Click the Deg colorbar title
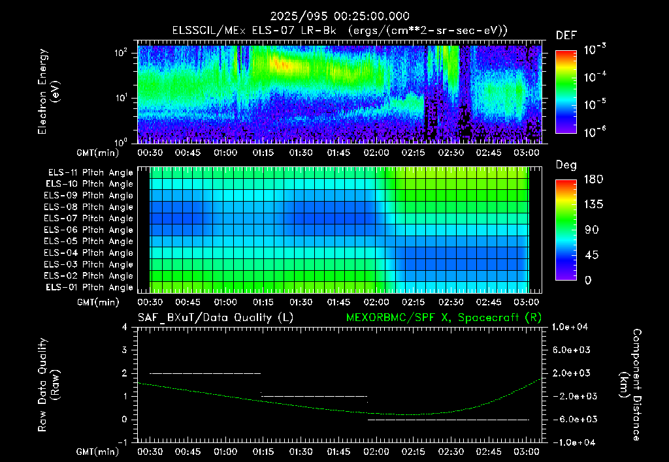The width and height of the screenshot is (669, 462). (x=566, y=165)
